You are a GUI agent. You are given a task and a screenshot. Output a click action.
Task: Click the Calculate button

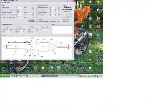(32, 20)
